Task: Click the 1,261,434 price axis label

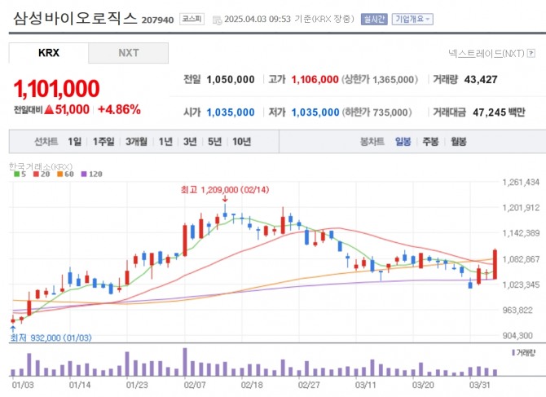Action: pyautogui.click(x=521, y=182)
